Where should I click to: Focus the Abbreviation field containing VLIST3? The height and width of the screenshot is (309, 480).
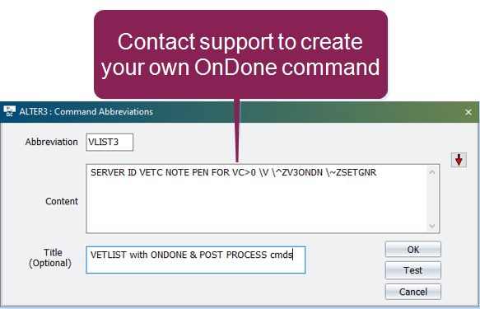pos(110,142)
